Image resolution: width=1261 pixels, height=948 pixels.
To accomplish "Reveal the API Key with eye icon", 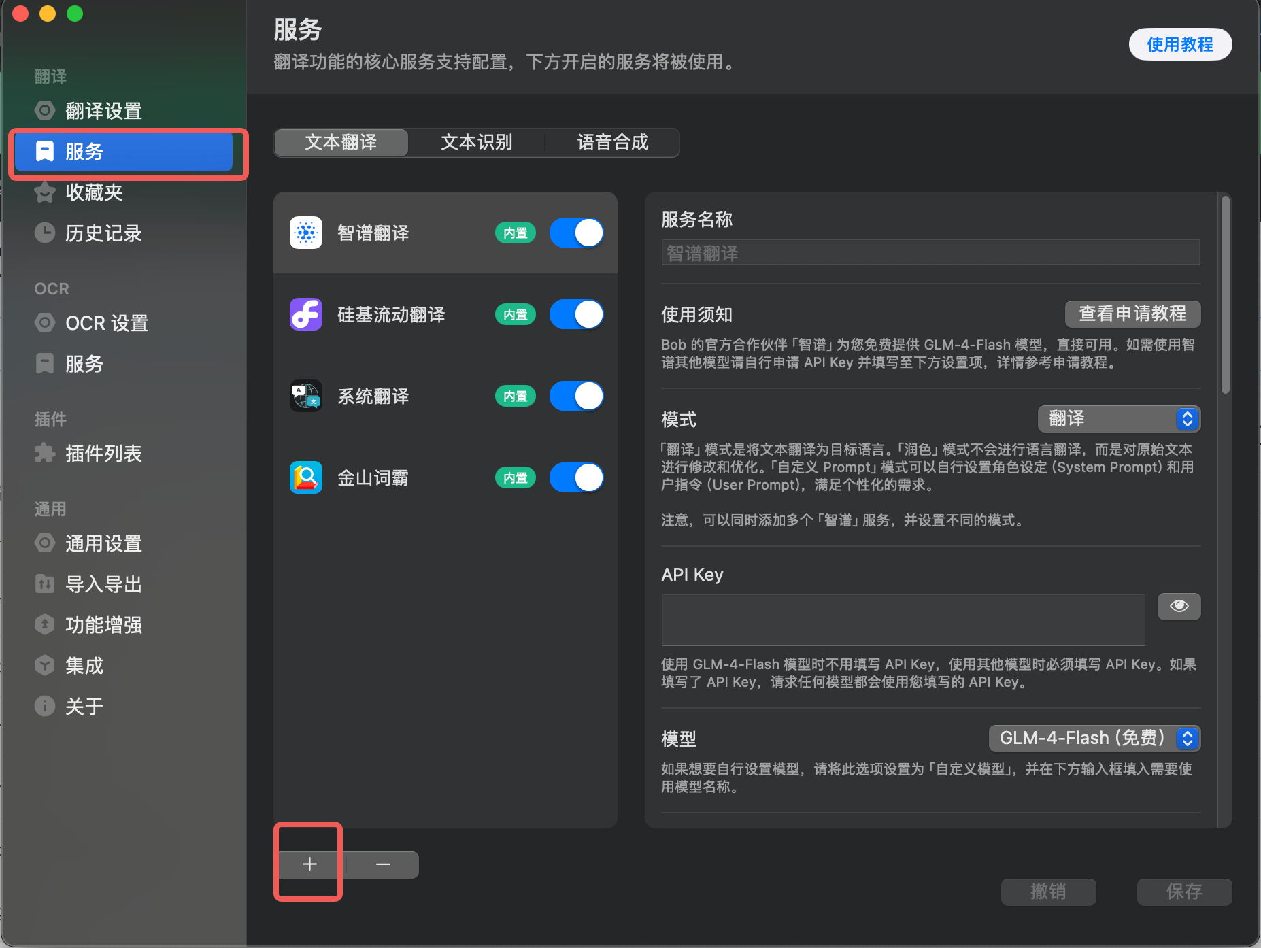I will coord(1179,606).
